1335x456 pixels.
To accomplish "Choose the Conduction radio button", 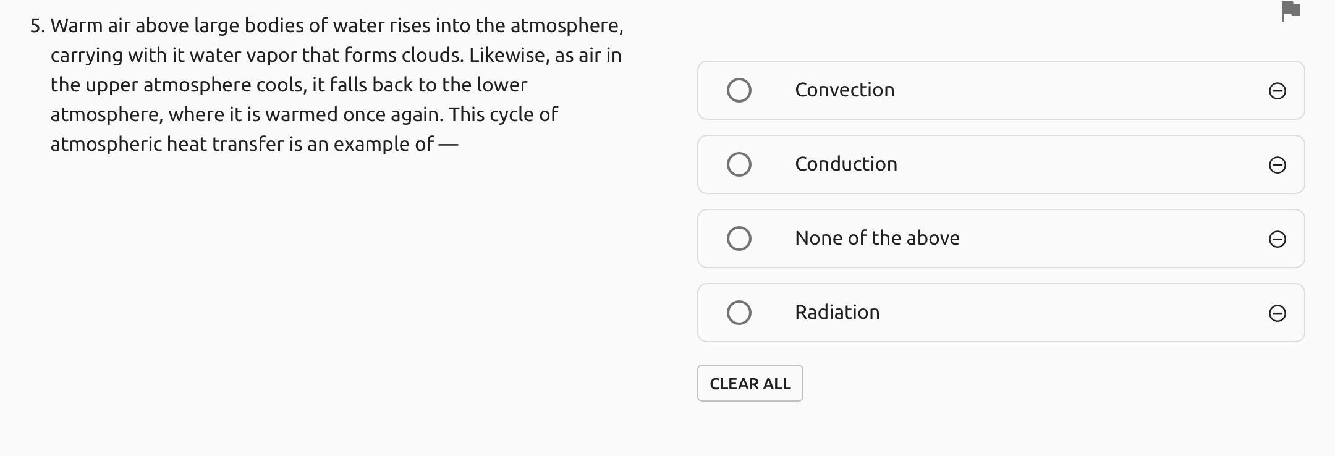I will (739, 164).
